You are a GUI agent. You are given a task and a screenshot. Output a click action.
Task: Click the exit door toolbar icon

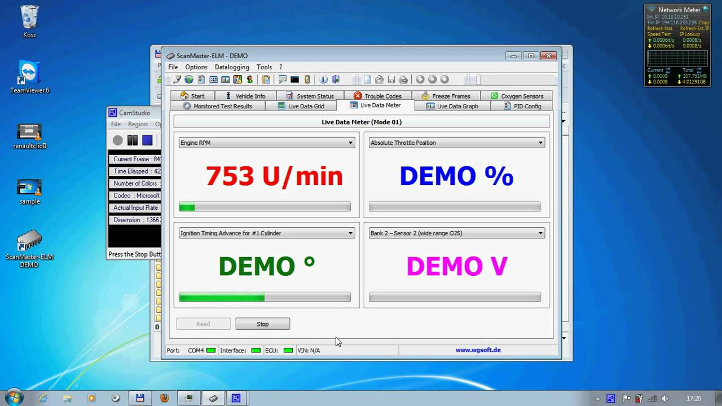[x=336, y=80]
